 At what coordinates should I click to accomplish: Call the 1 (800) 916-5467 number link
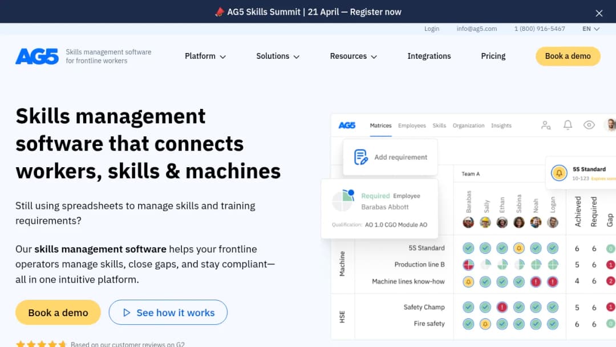(x=540, y=29)
